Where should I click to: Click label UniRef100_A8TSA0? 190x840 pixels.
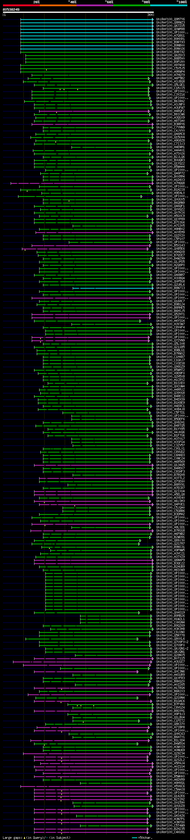170,121
